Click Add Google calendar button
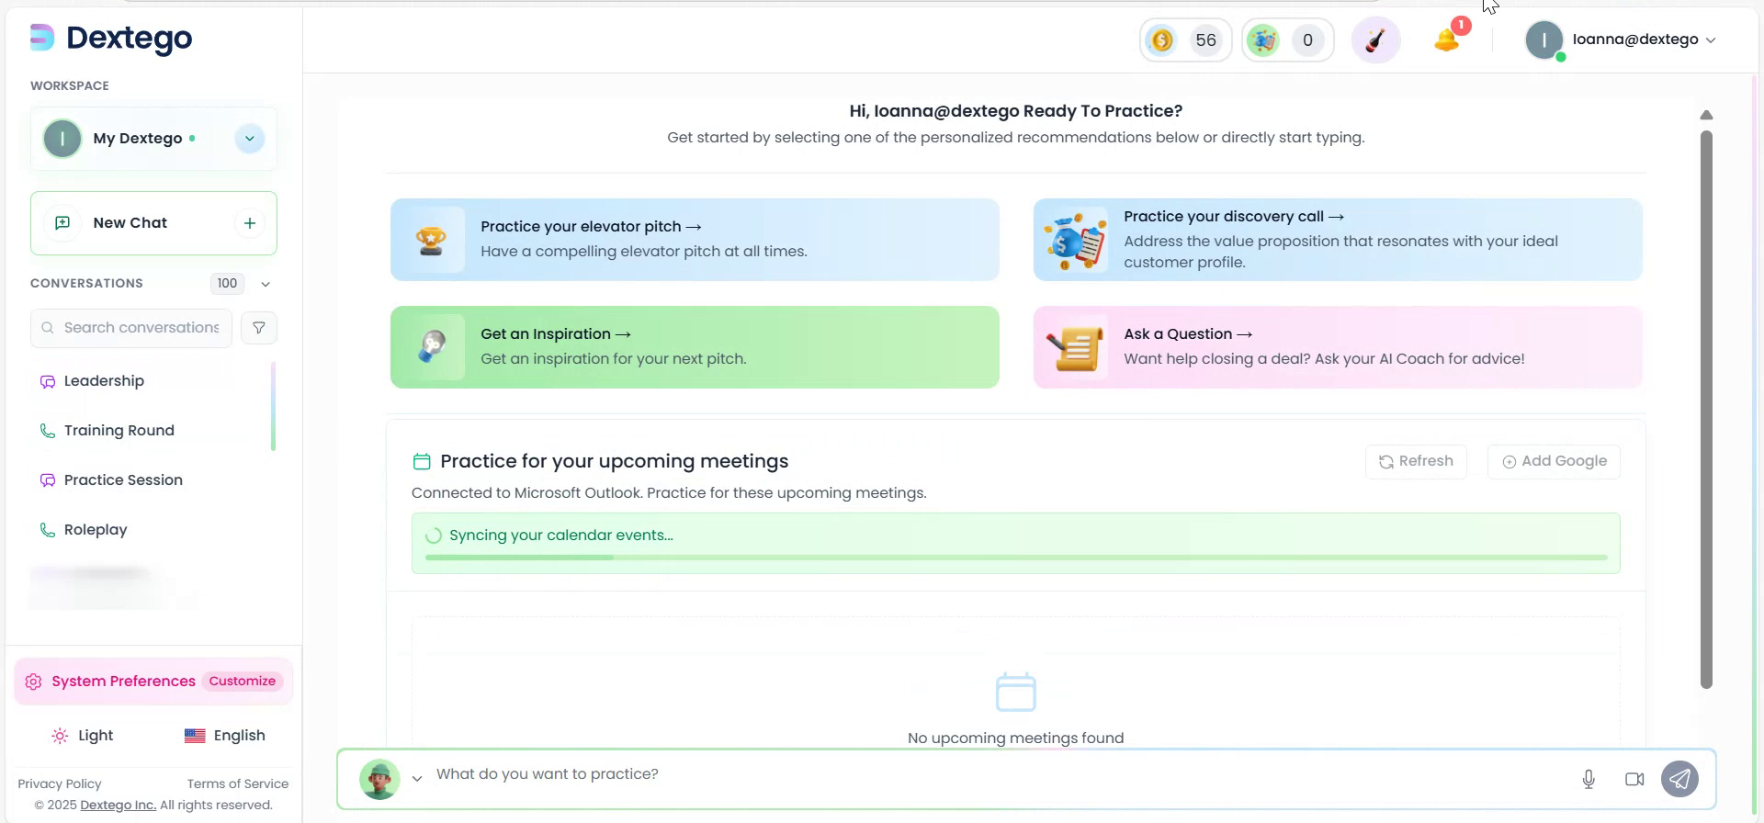 tap(1554, 462)
